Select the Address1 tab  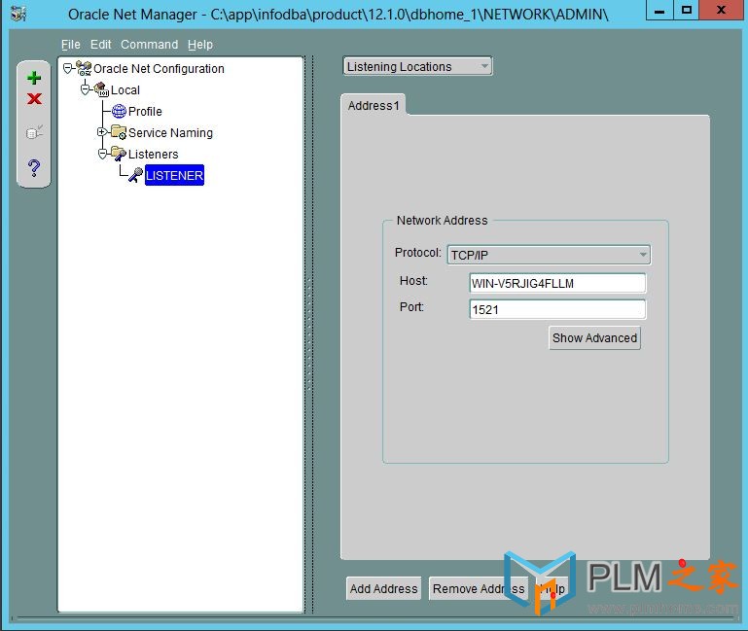374,105
